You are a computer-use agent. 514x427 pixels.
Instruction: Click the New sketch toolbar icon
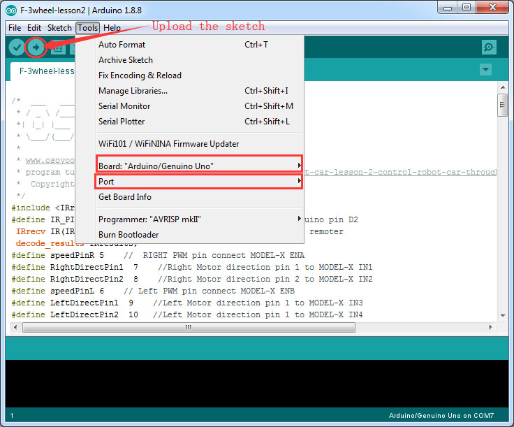click(58, 48)
